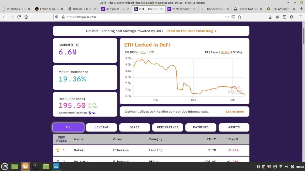Viewport: 305px width, 171px height.
Task: Filter leaderboard by ASSETS
Action: pyautogui.click(x=234, y=127)
